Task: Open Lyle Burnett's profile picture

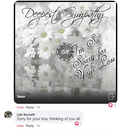Action: pyautogui.click(x=8, y=115)
